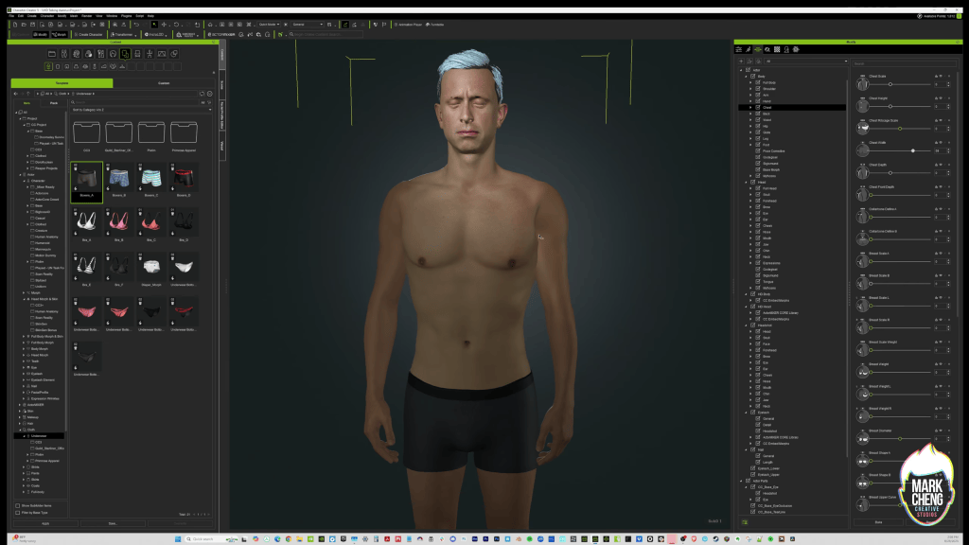
Task: Collapse the Body node in morph tree
Action: click(746, 76)
